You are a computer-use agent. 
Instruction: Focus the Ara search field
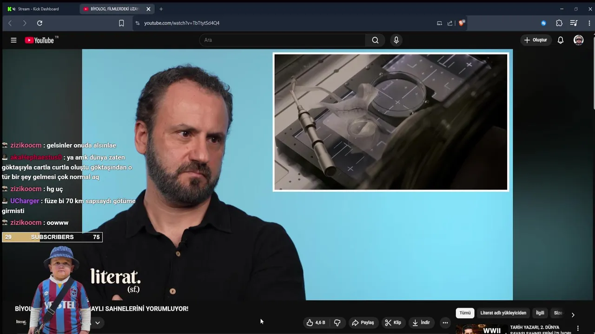(283, 40)
